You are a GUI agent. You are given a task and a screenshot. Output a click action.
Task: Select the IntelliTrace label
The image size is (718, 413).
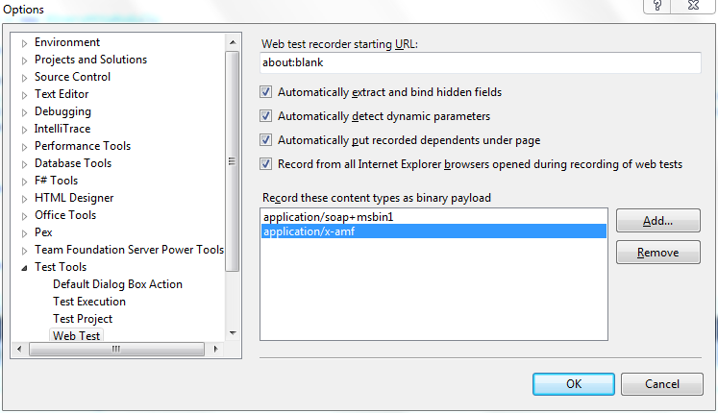tap(62, 129)
